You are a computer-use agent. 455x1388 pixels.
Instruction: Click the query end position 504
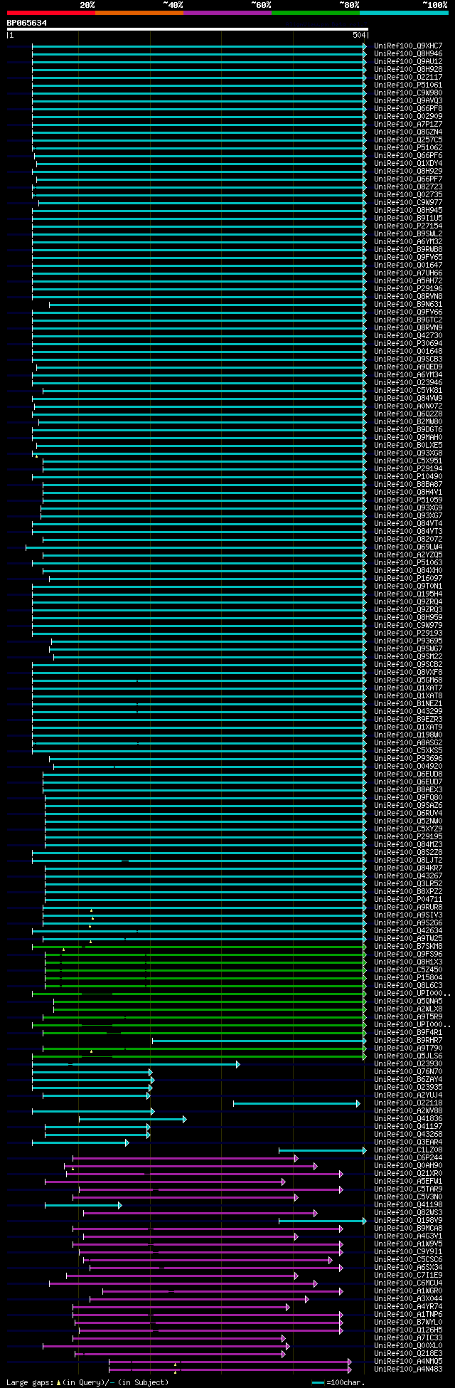[x=359, y=35]
